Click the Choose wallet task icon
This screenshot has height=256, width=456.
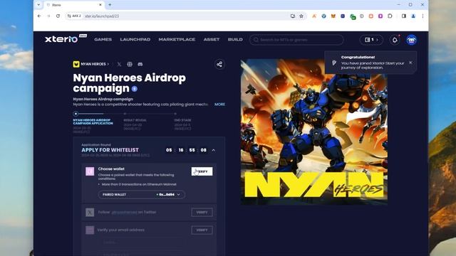coord(90,171)
